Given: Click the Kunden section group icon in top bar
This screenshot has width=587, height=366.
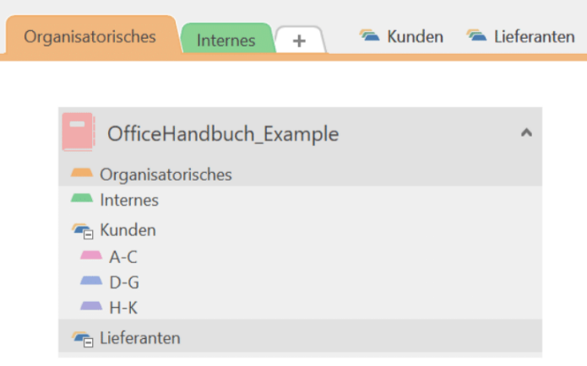Looking at the screenshot, I should 369,35.
